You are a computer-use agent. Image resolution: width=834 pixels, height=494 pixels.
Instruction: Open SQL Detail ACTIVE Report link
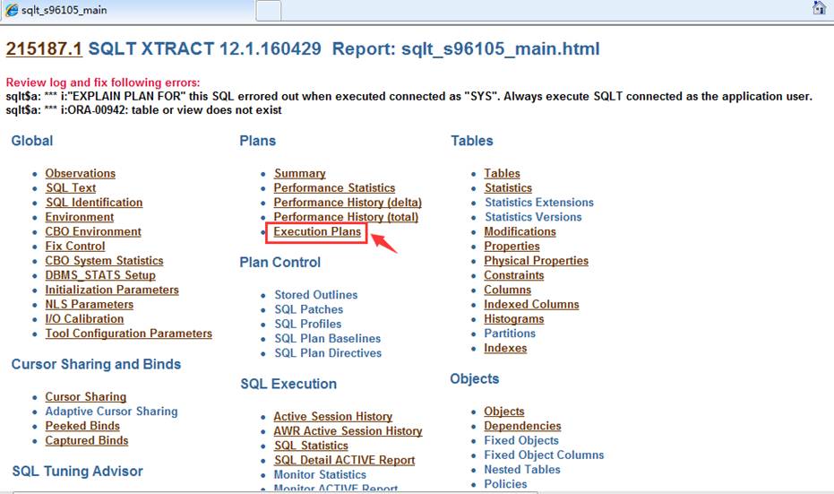tap(345, 460)
